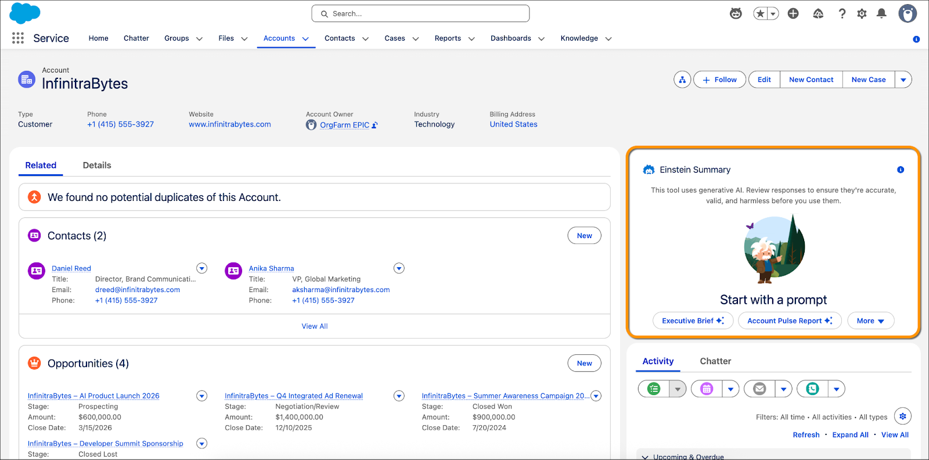Open the New Event dropdown arrow
The image size is (929, 460).
pyautogui.click(x=730, y=389)
